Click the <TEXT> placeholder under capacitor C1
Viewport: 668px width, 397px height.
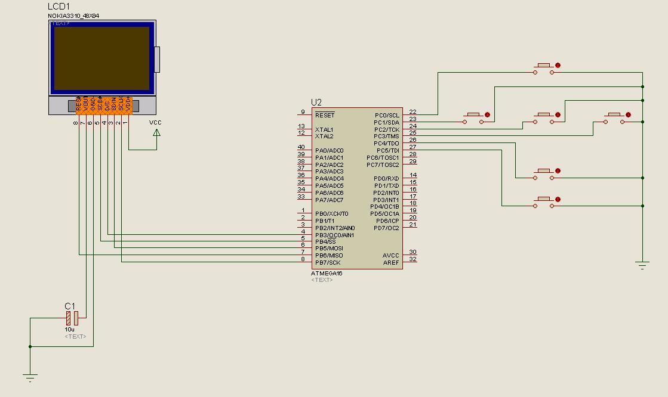[x=75, y=337]
